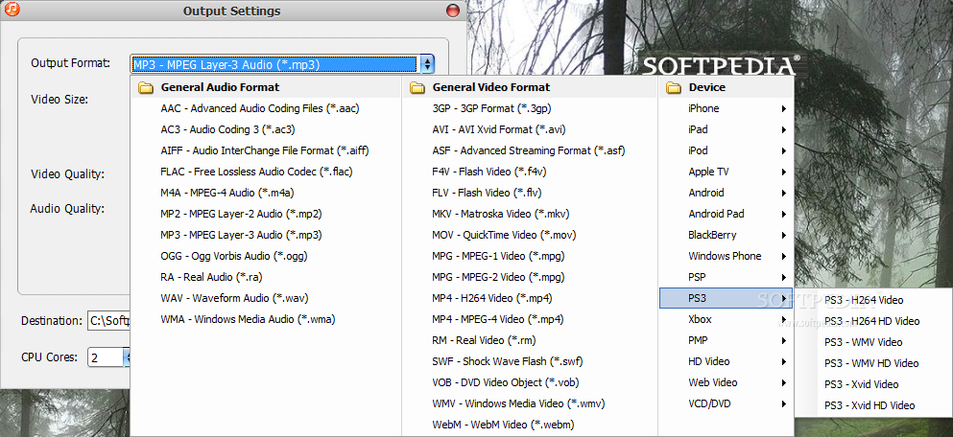
Task: Select WMV - Windows Media Video
Action: point(518,403)
